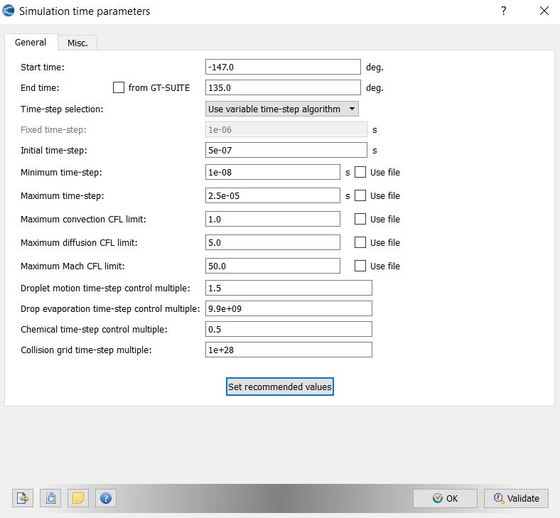Check Use file for Maximum Mach CFL limit

360,266
